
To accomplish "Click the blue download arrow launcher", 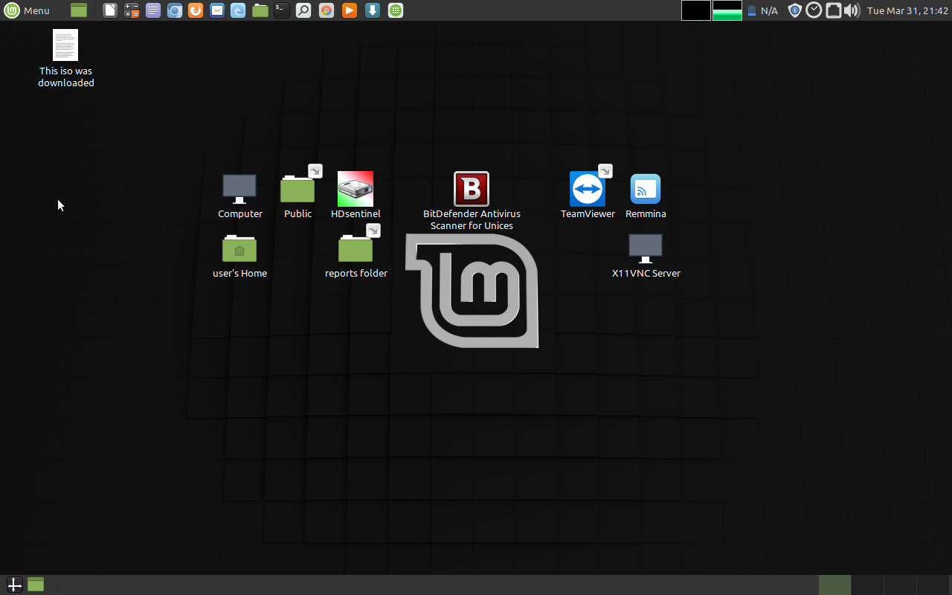I will (x=373, y=10).
